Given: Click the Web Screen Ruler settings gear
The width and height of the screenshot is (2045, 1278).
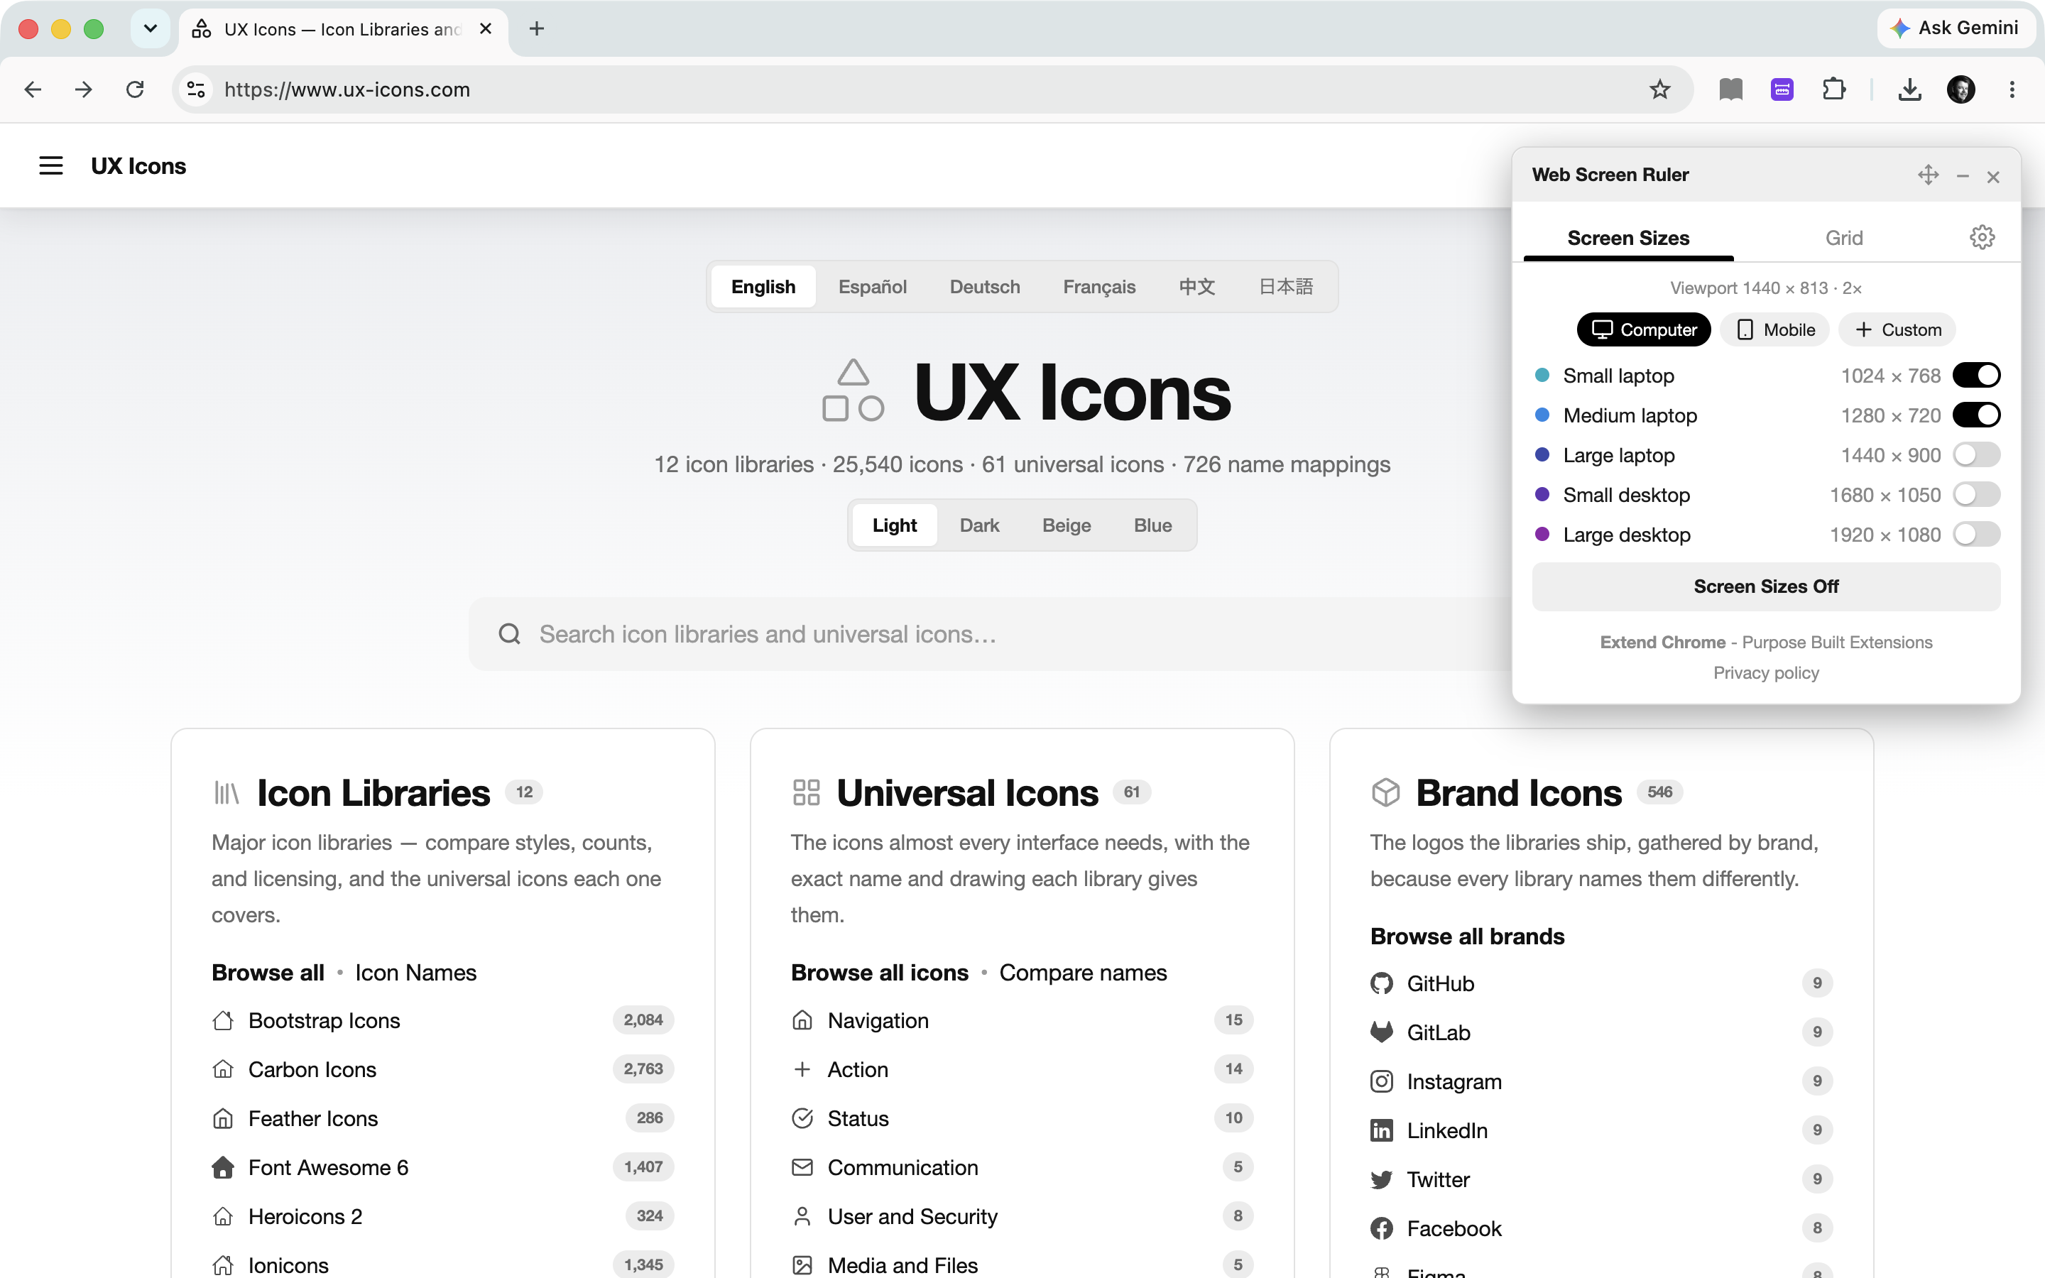Looking at the screenshot, I should (x=1982, y=238).
